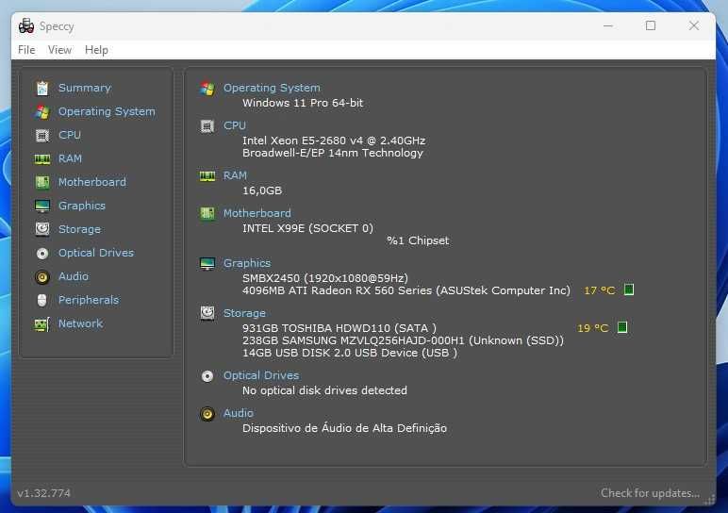Click the %1 Chipset text
The height and width of the screenshot is (513, 728).
tap(418, 240)
